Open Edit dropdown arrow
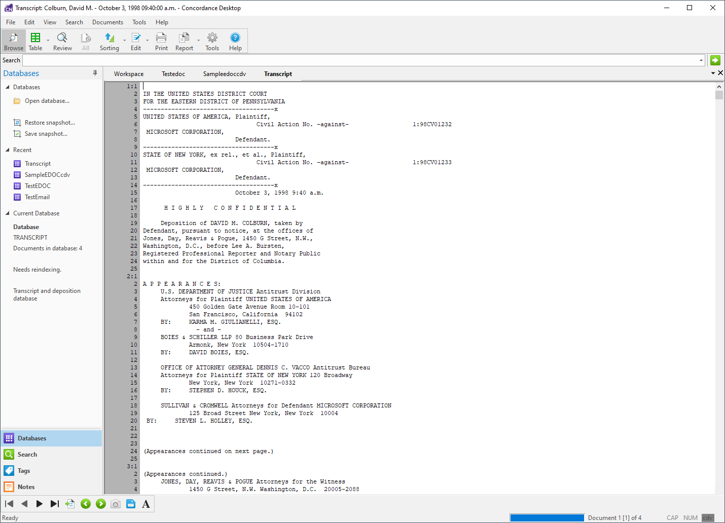 coord(148,41)
